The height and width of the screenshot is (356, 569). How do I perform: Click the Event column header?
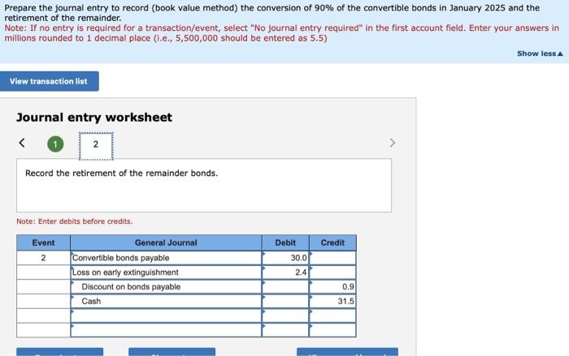tap(43, 242)
